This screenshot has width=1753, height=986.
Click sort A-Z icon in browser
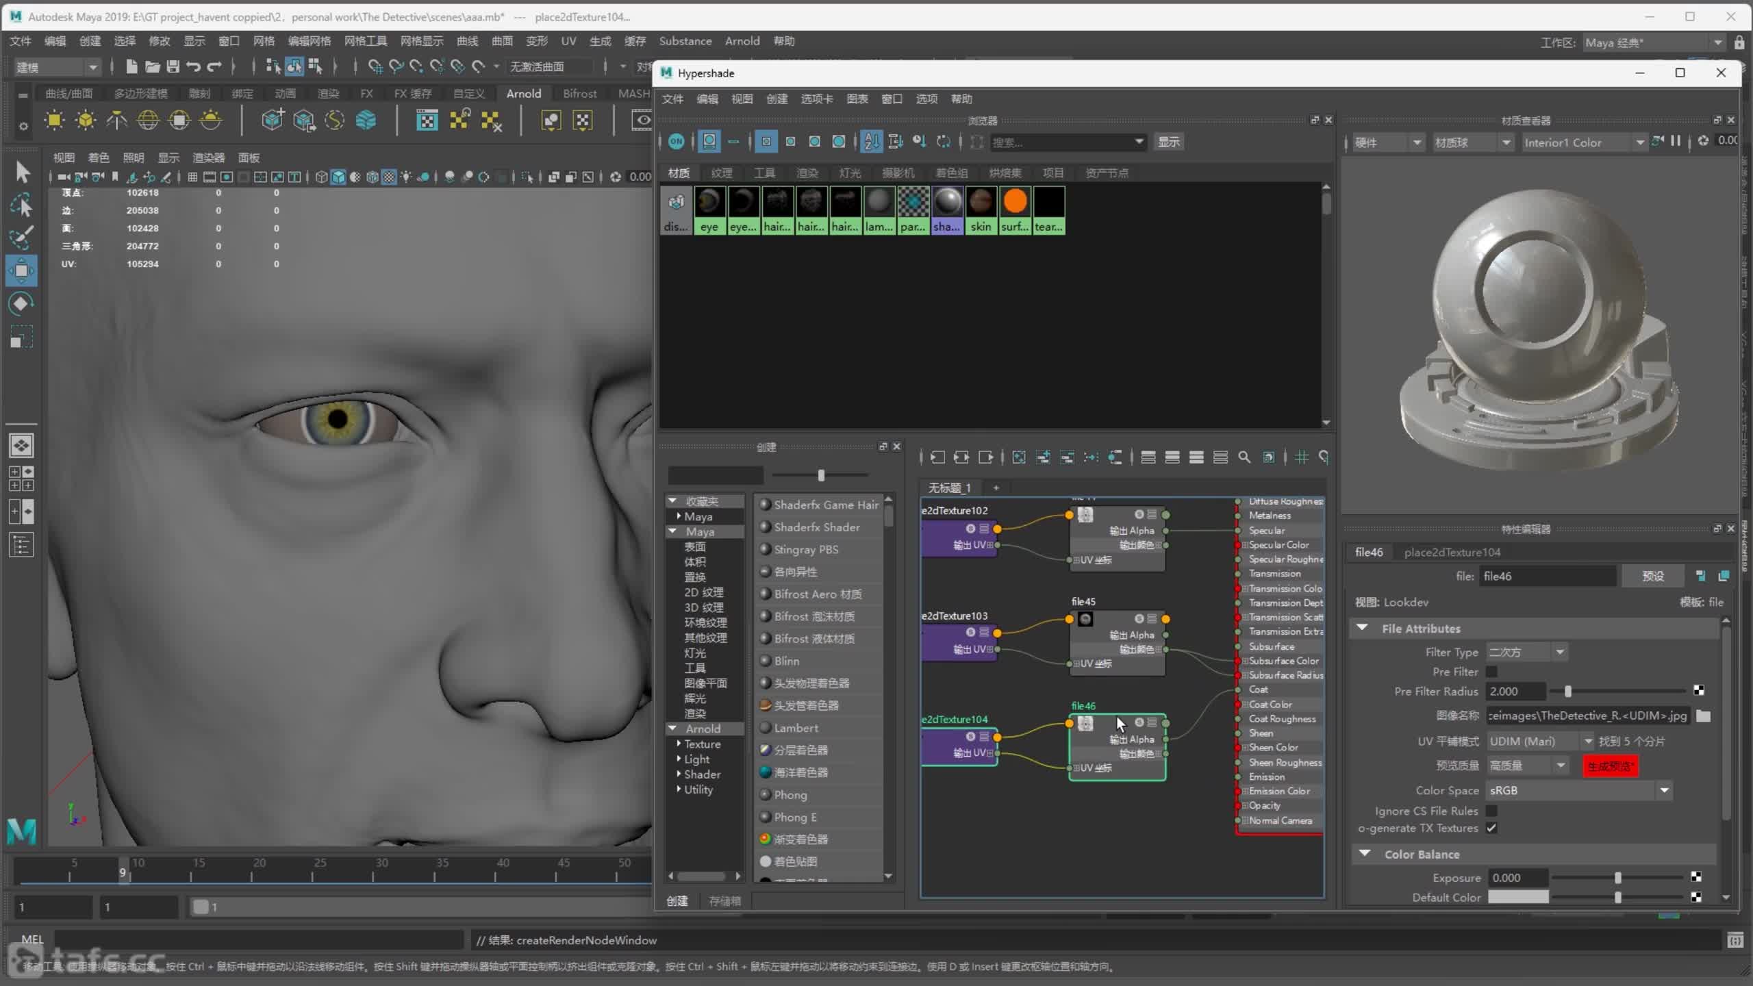pyautogui.click(x=871, y=142)
